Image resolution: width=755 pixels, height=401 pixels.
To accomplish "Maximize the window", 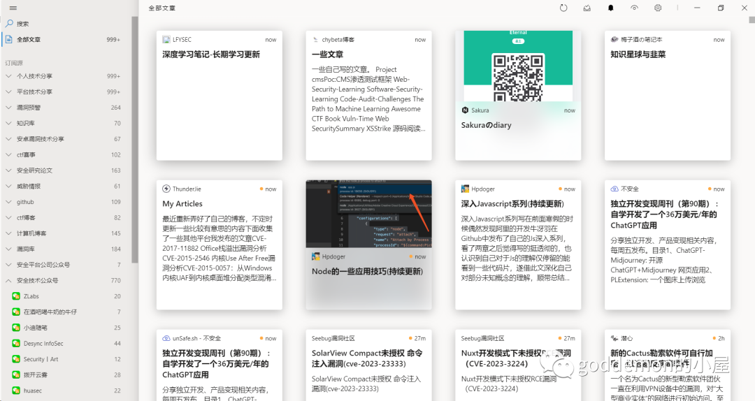I will point(721,8).
